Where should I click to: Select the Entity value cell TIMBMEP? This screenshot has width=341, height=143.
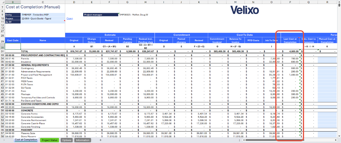43,15
